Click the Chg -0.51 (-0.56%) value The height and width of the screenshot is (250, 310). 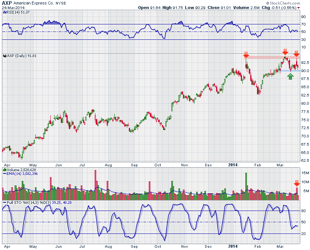point(279,8)
